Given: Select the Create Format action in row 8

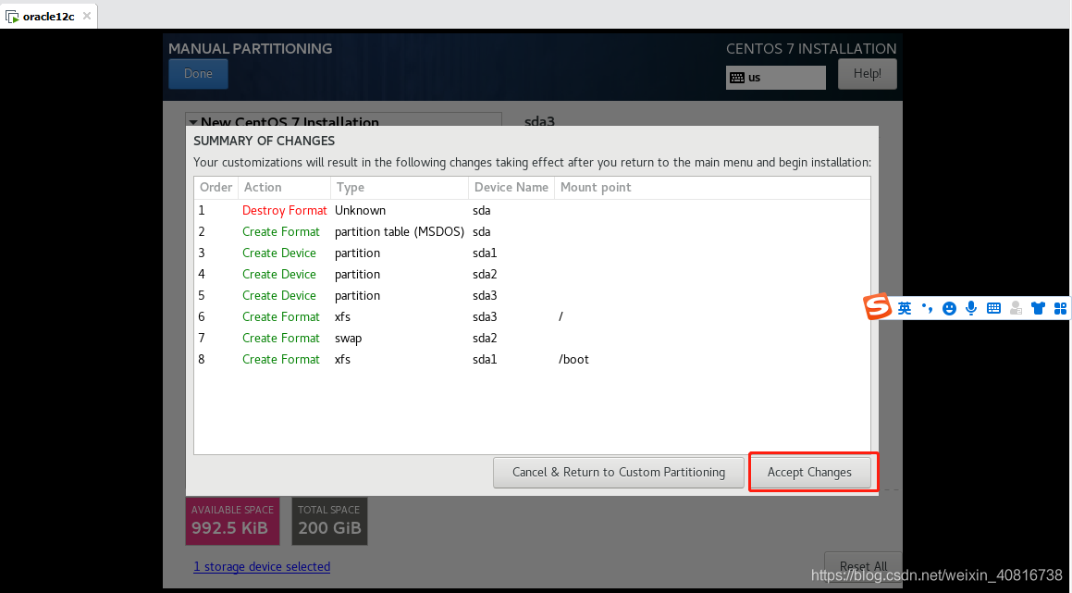Looking at the screenshot, I should point(281,360).
